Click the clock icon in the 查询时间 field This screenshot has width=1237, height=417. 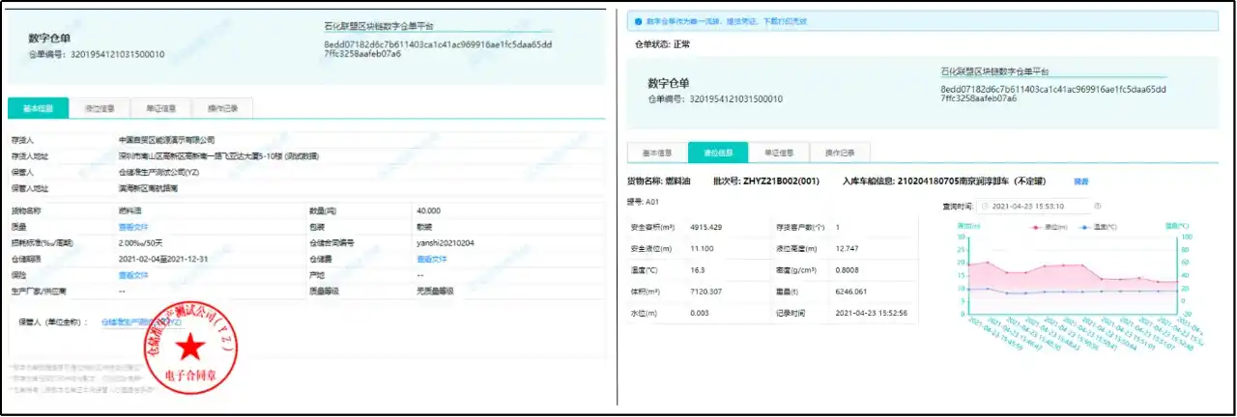[x=986, y=206]
